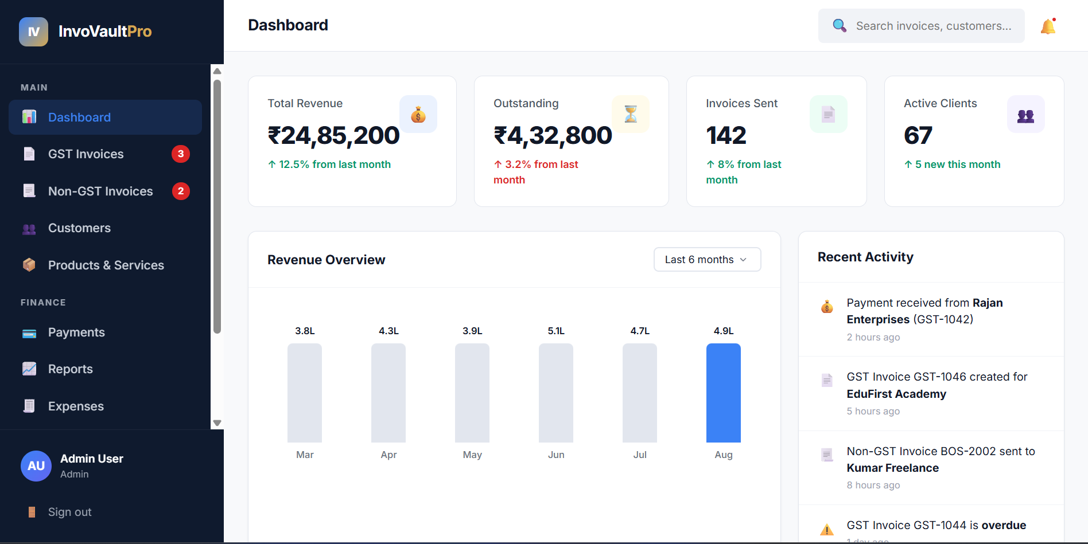Click the sidebar scrollbar up arrow
Viewport: 1088px width, 544px height.
pos(217,71)
